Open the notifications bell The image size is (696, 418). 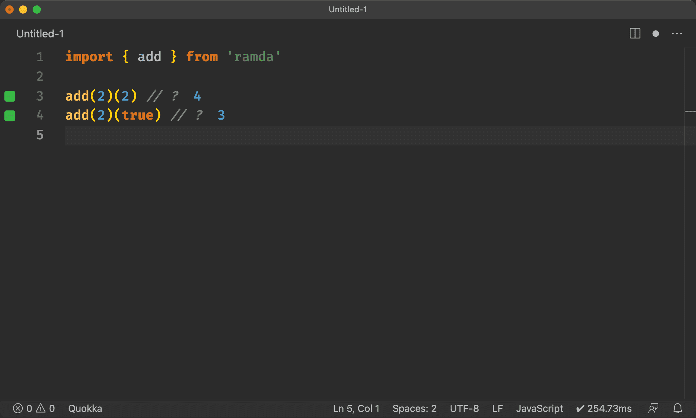[x=678, y=408]
